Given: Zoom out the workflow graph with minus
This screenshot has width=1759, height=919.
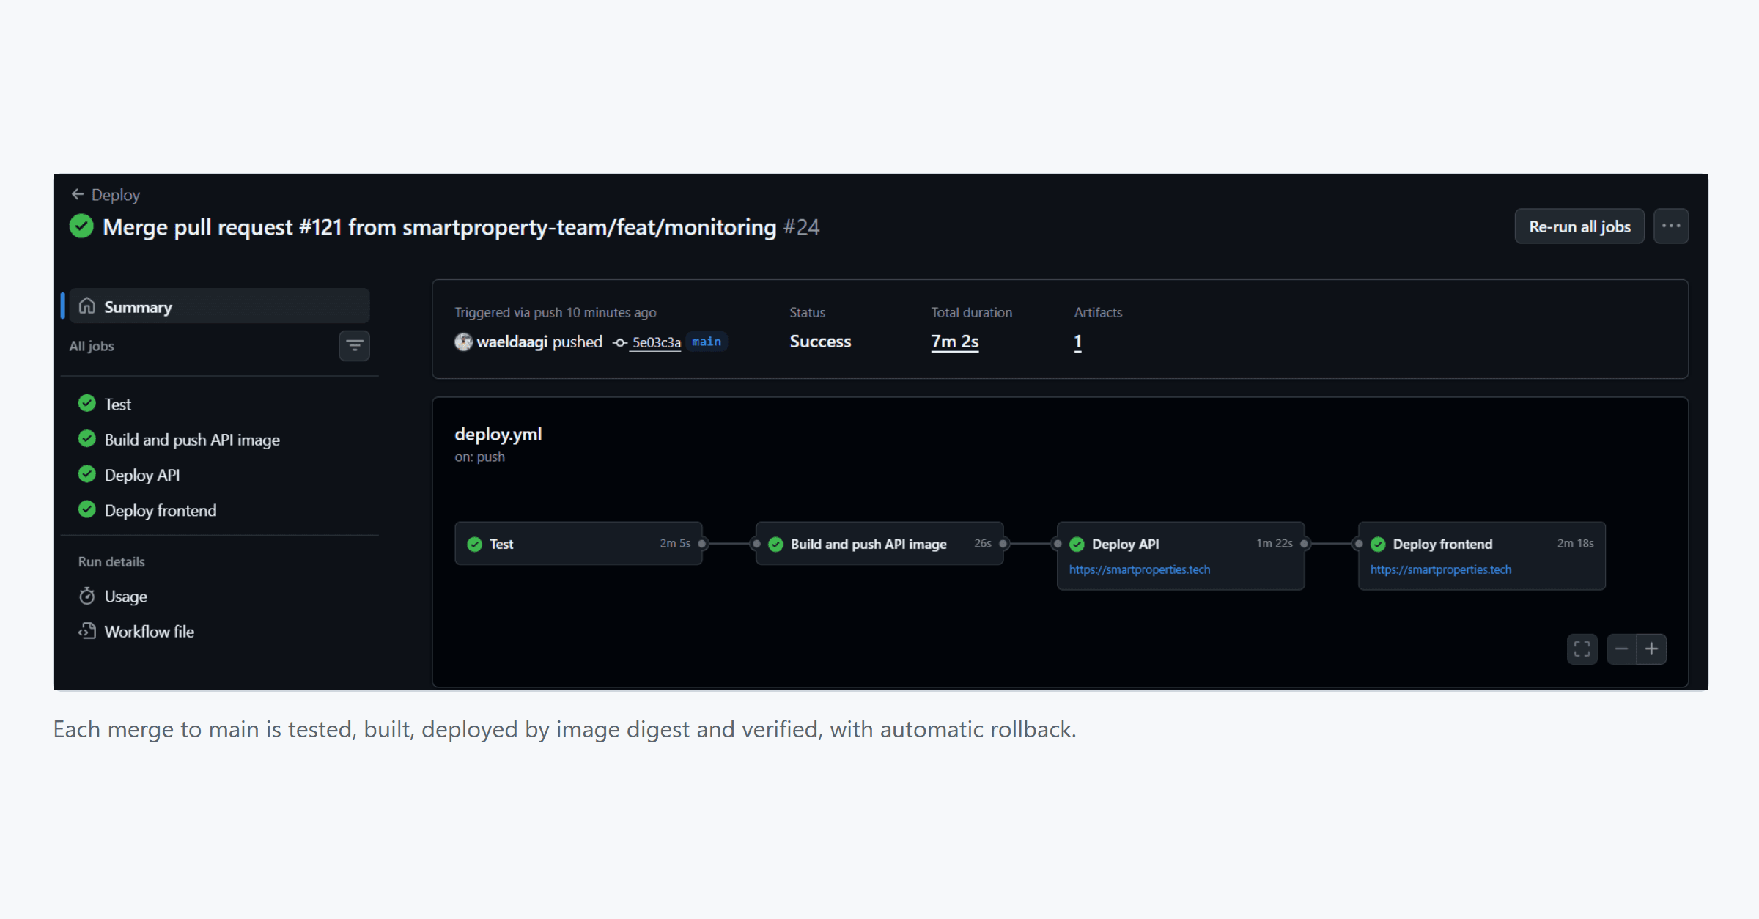Looking at the screenshot, I should [x=1621, y=649].
